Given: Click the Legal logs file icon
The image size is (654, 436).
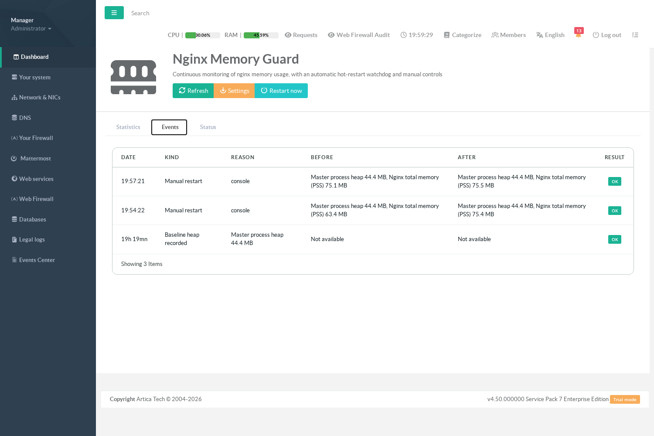Looking at the screenshot, I should click(x=14, y=240).
